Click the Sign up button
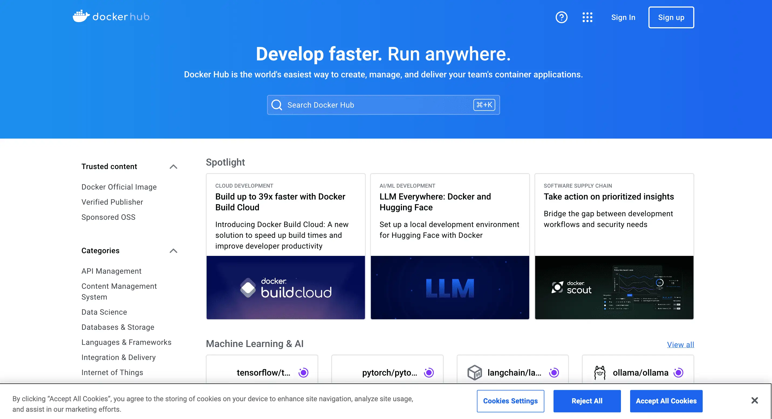Viewport: 772px width, 419px height. (671, 17)
